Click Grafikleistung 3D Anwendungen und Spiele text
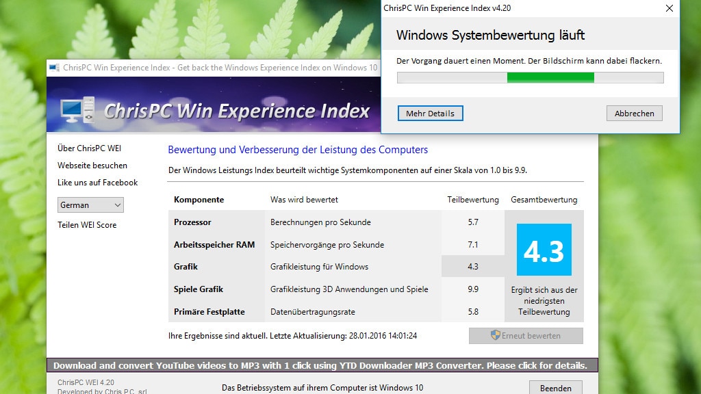Viewport: 701px width, 394px height. click(x=349, y=289)
